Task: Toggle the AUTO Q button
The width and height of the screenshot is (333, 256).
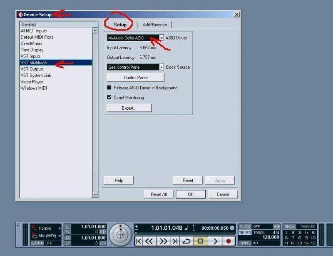Action: pyautogui.click(x=37, y=243)
